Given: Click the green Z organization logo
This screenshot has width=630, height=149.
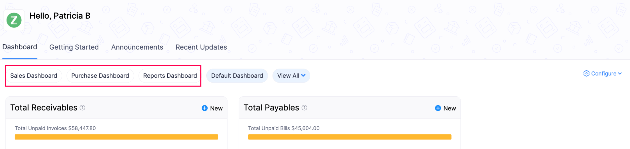Looking at the screenshot, I should (14, 20).
